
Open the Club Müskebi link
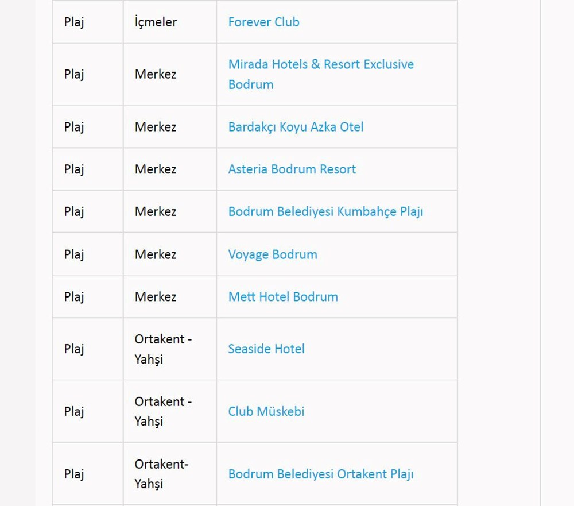coord(266,412)
